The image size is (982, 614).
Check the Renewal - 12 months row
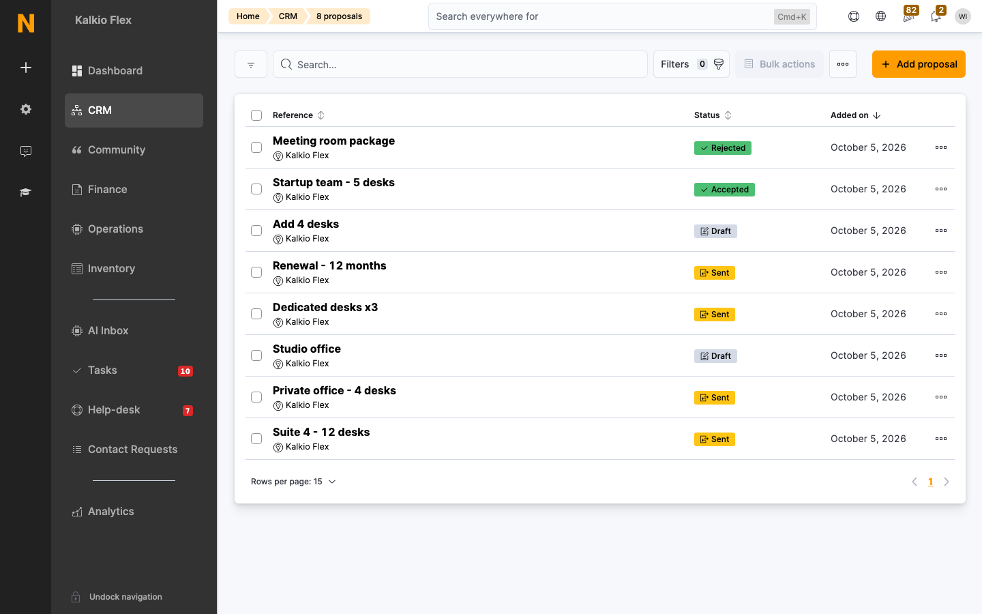click(256, 272)
